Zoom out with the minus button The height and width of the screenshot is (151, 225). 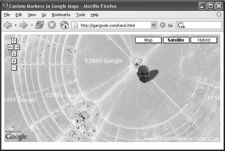point(14,67)
